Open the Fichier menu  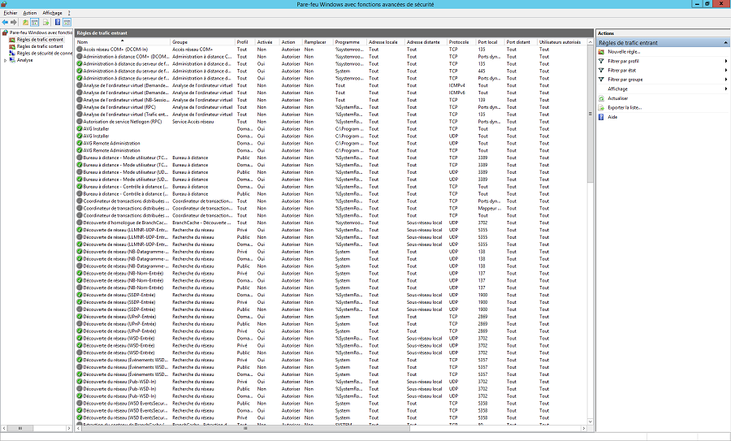(x=11, y=12)
